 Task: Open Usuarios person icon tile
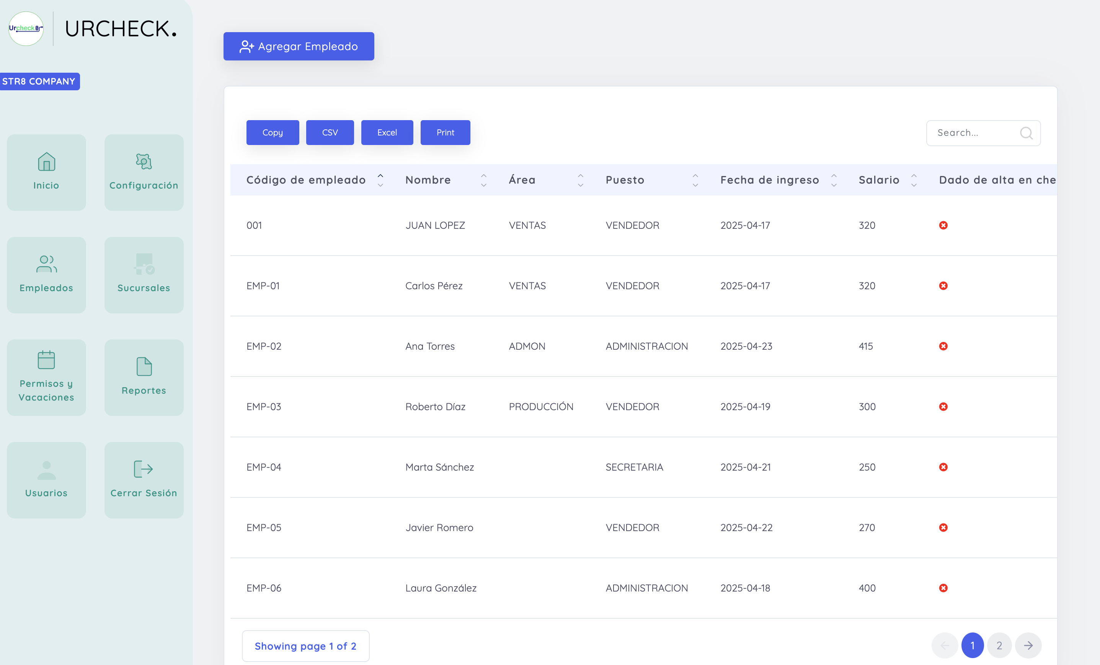point(46,470)
